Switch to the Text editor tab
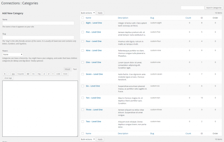The height and width of the screenshot is (142, 224). coord(75,69)
